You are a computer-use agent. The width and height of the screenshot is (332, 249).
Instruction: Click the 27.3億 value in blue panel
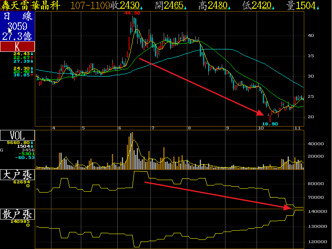[17, 36]
